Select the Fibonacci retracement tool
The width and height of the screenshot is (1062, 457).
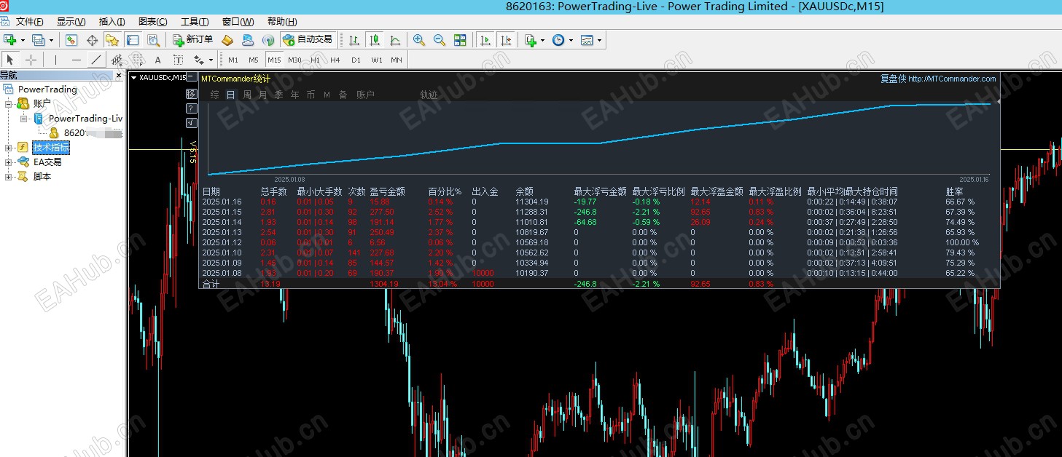(x=137, y=60)
